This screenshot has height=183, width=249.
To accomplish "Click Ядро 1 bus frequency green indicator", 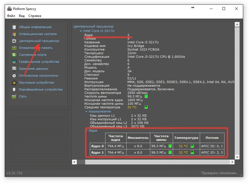I will (170, 152).
